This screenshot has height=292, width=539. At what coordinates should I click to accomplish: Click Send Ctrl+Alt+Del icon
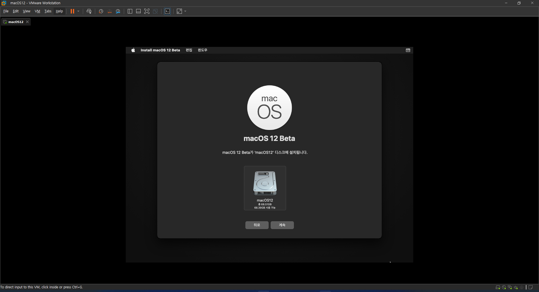click(x=89, y=11)
